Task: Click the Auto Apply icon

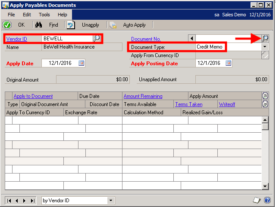Action: click(x=113, y=25)
